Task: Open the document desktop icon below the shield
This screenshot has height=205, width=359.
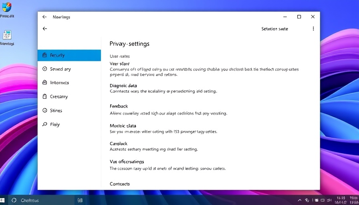Action: point(7,38)
